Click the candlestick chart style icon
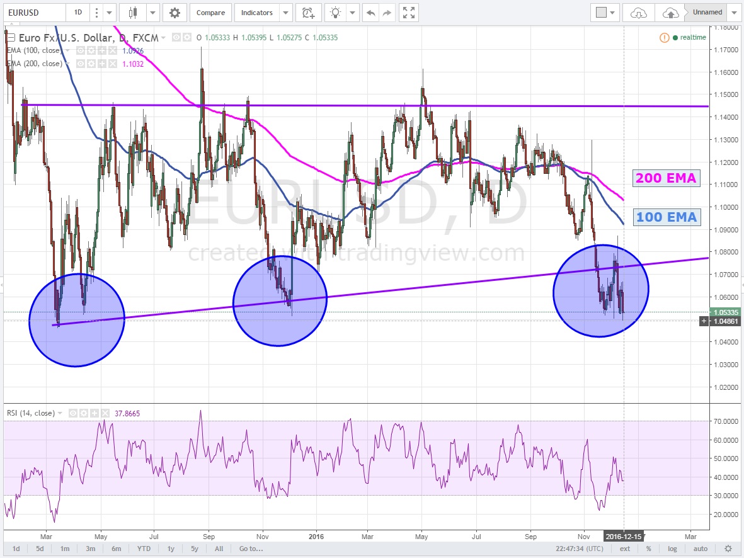744x558 pixels. point(132,13)
